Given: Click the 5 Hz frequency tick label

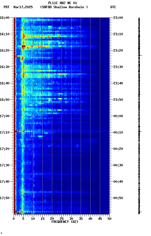Looking at the screenshot, I should 23,219.
